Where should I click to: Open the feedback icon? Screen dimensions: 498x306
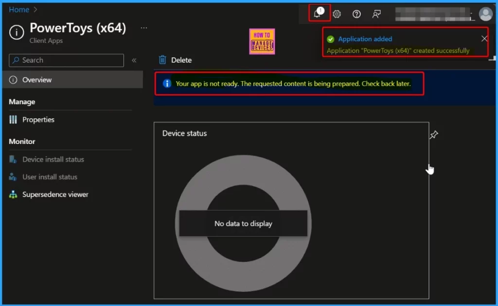coord(376,14)
